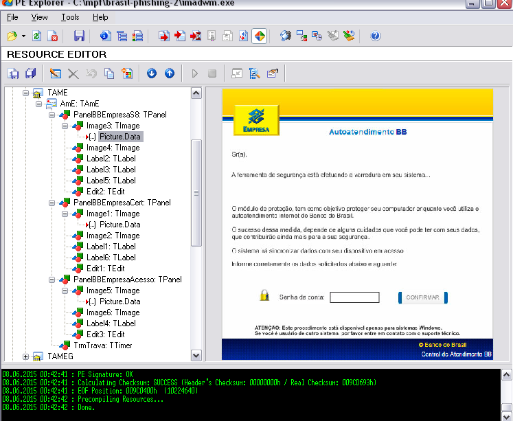
Task: Click the log panel scroll up arrow
Action: coord(506,375)
